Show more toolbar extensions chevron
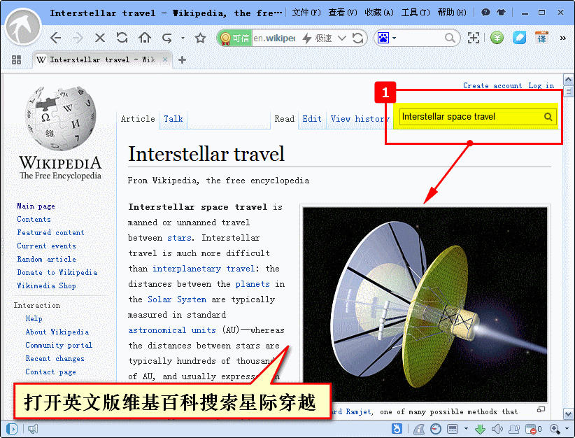575x438 pixels. tap(562, 38)
